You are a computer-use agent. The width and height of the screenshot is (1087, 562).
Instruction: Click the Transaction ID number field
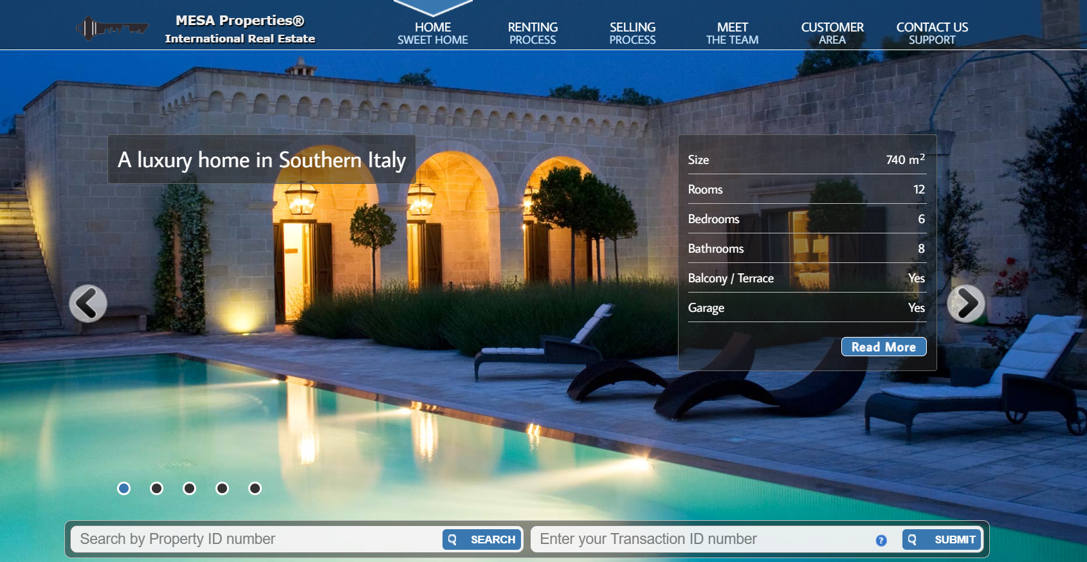pos(701,539)
